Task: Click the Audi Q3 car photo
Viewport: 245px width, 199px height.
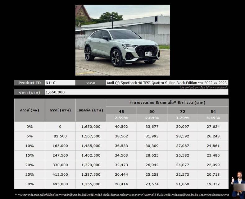Action: click(122, 40)
